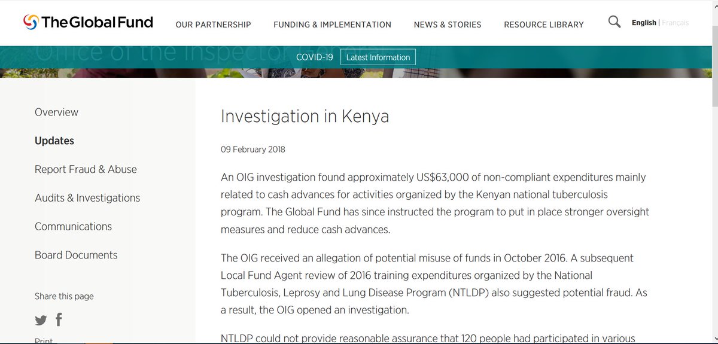
Task: Go to the Overview sidebar page
Action: point(56,112)
